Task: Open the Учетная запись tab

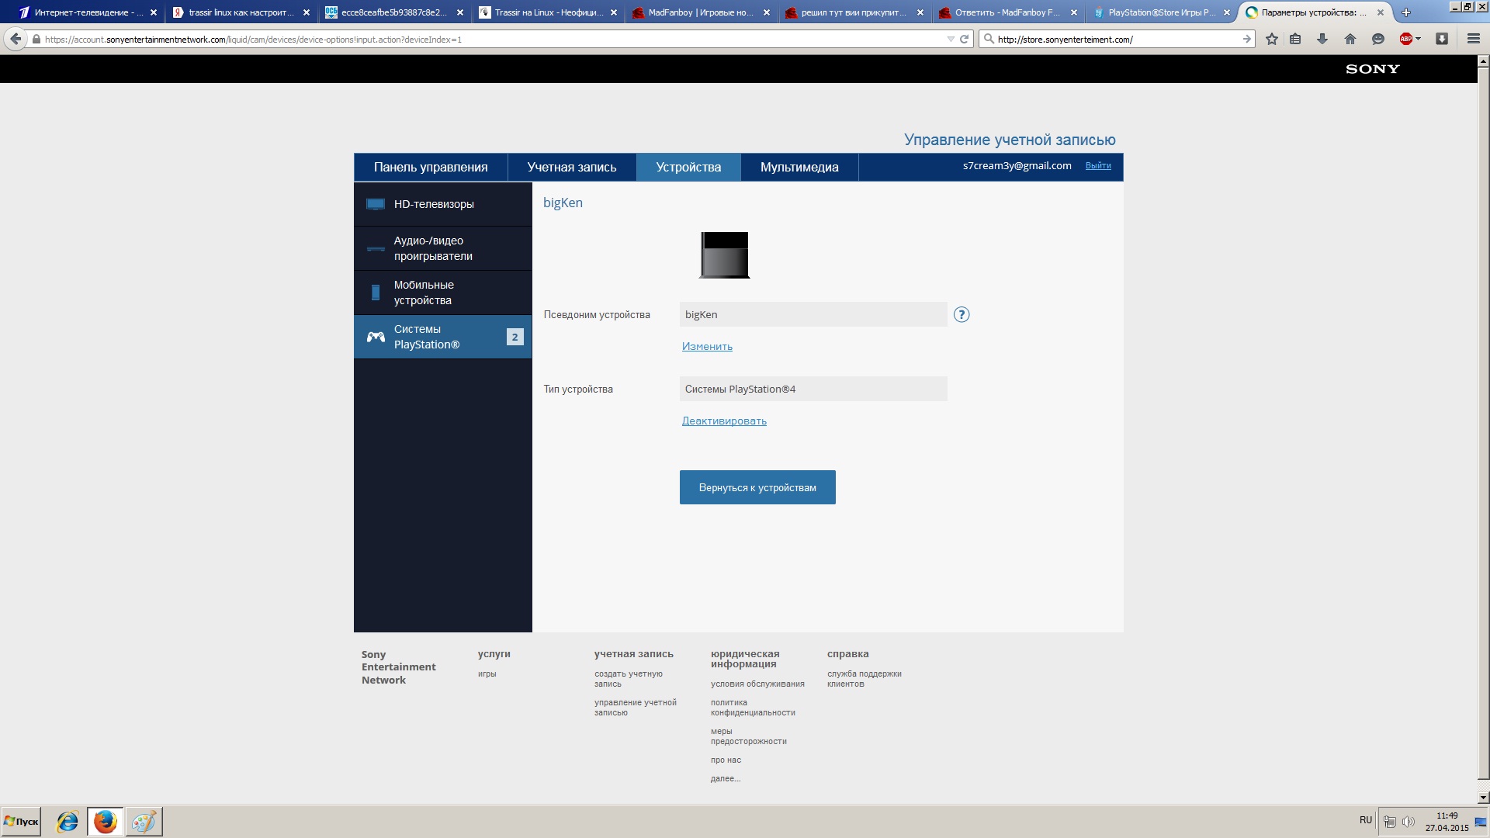Action: [572, 167]
